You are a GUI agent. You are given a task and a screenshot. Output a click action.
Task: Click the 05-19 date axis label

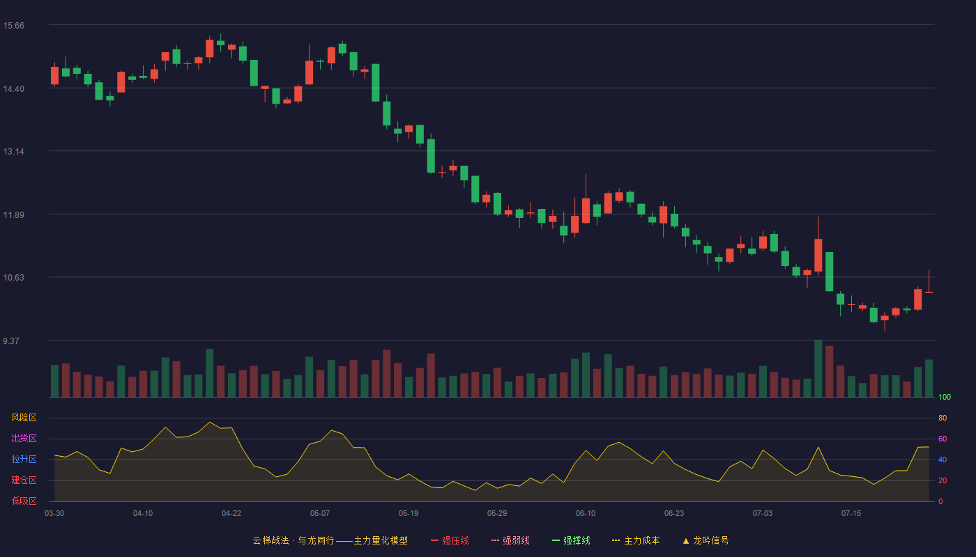pyautogui.click(x=409, y=513)
